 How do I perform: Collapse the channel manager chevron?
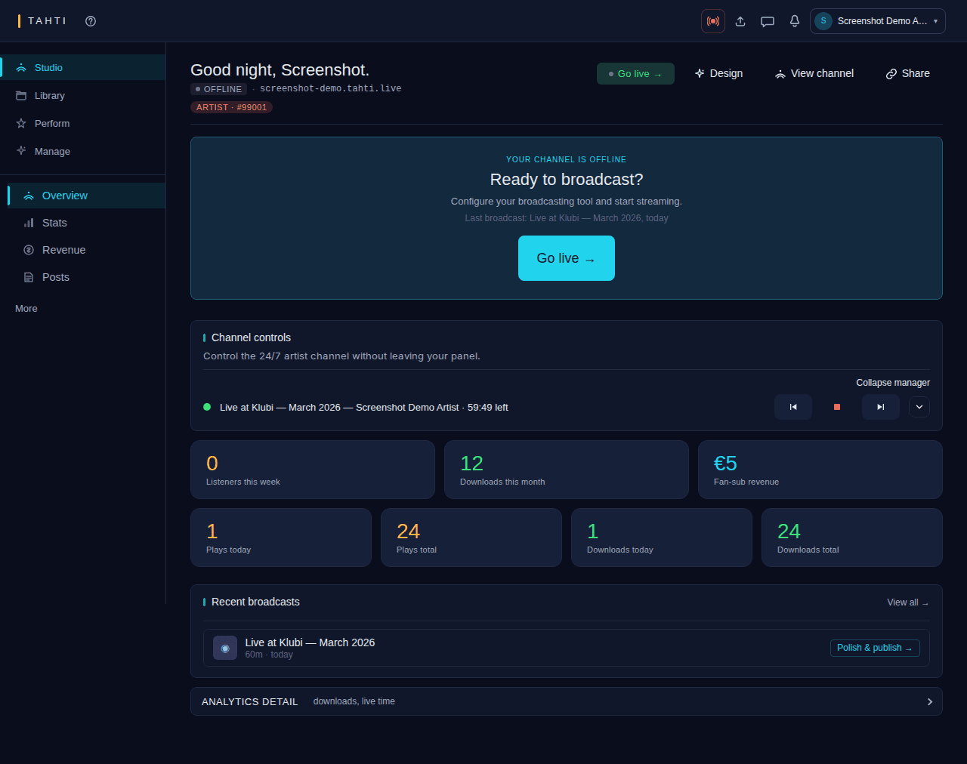(919, 407)
